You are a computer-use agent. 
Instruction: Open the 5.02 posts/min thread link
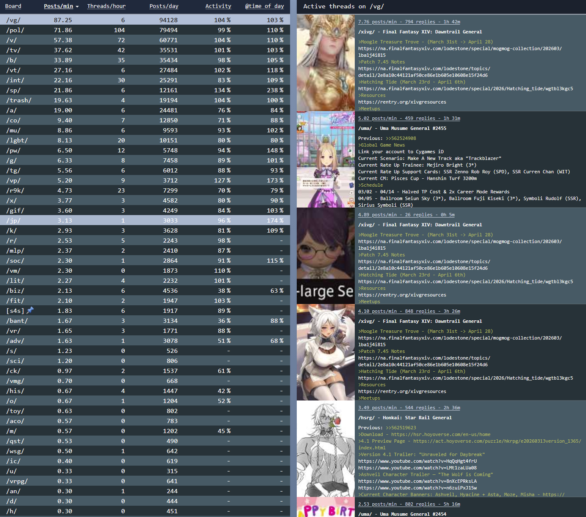point(409,118)
